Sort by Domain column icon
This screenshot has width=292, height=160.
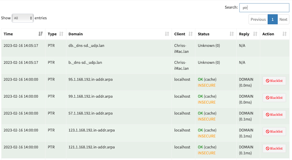(167, 34)
